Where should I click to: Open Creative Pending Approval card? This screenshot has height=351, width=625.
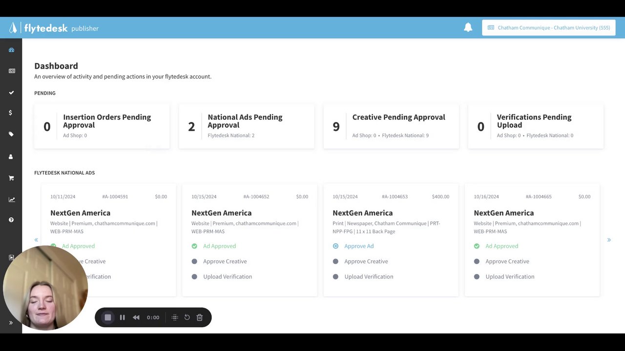click(391, 126)
